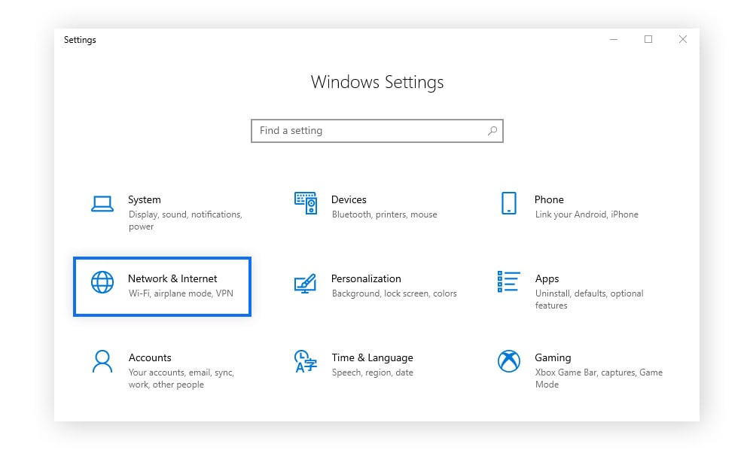This screenshot has width=753, height=453.
Task: Click the Accounts person icon
Action: click(102, 361)
